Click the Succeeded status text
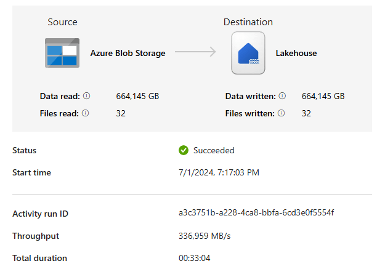This screenshot has height=269, width=377. 214,150
